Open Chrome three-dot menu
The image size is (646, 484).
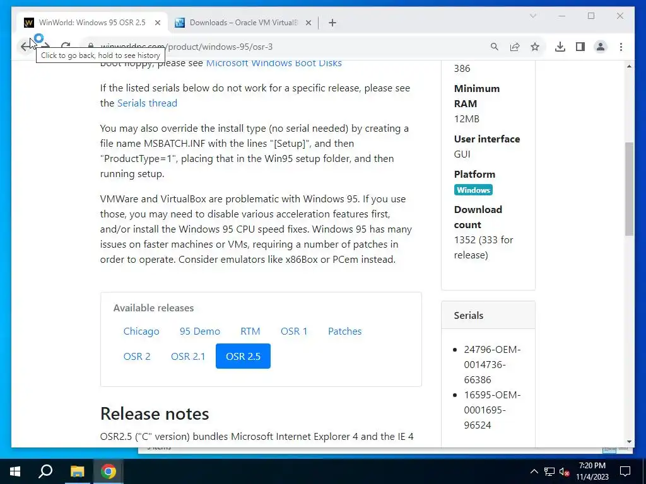tap(621, 47)
